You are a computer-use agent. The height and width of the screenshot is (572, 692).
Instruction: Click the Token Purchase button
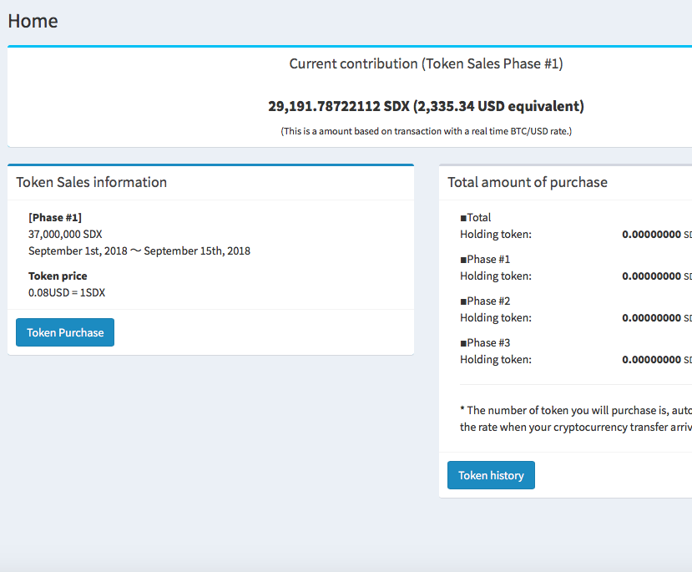coord(65,332)
